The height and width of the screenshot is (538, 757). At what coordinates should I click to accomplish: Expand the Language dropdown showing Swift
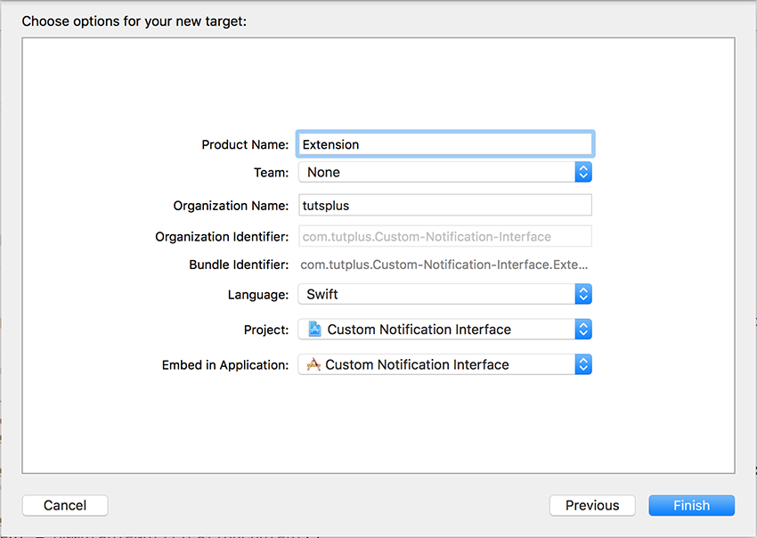pyautogui.click(x=445, y=294)
